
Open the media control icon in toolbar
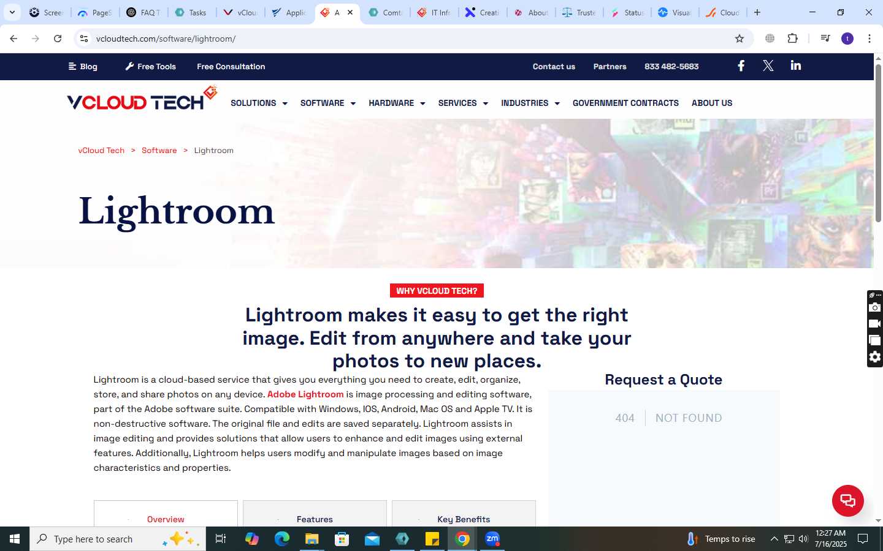tap(825, 39)
